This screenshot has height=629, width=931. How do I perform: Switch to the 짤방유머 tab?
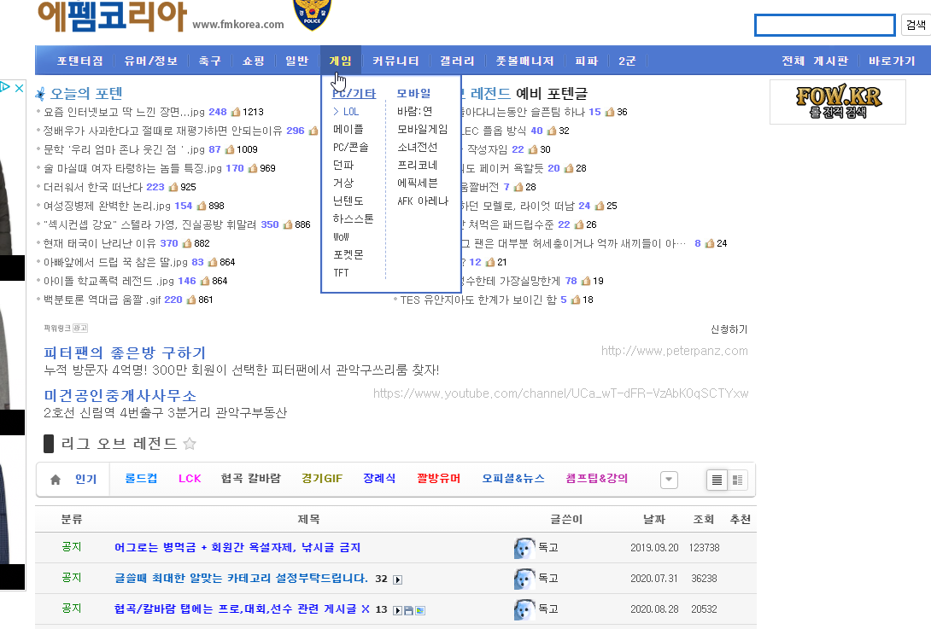(439, 478)
